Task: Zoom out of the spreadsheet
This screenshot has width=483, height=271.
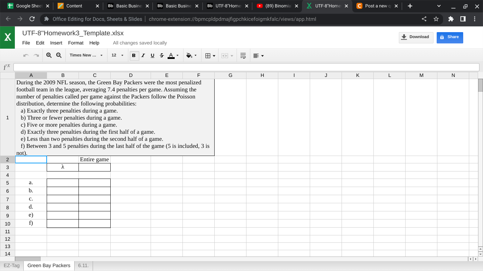Action: 59,55
